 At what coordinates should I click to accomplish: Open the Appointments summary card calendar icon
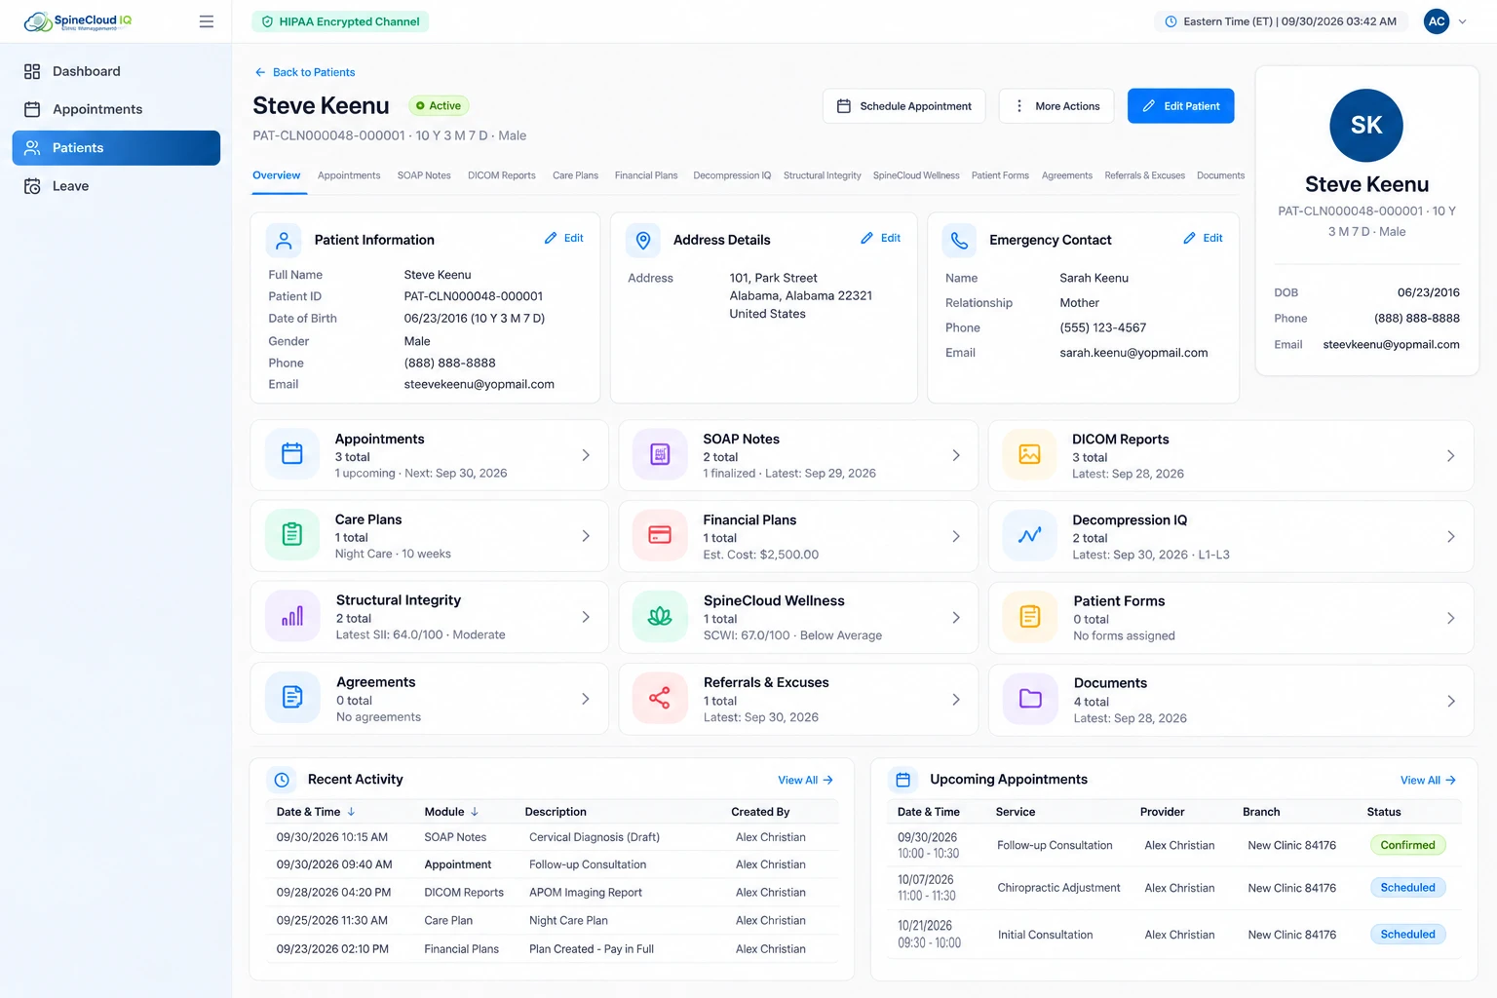(x=292, y=454)
